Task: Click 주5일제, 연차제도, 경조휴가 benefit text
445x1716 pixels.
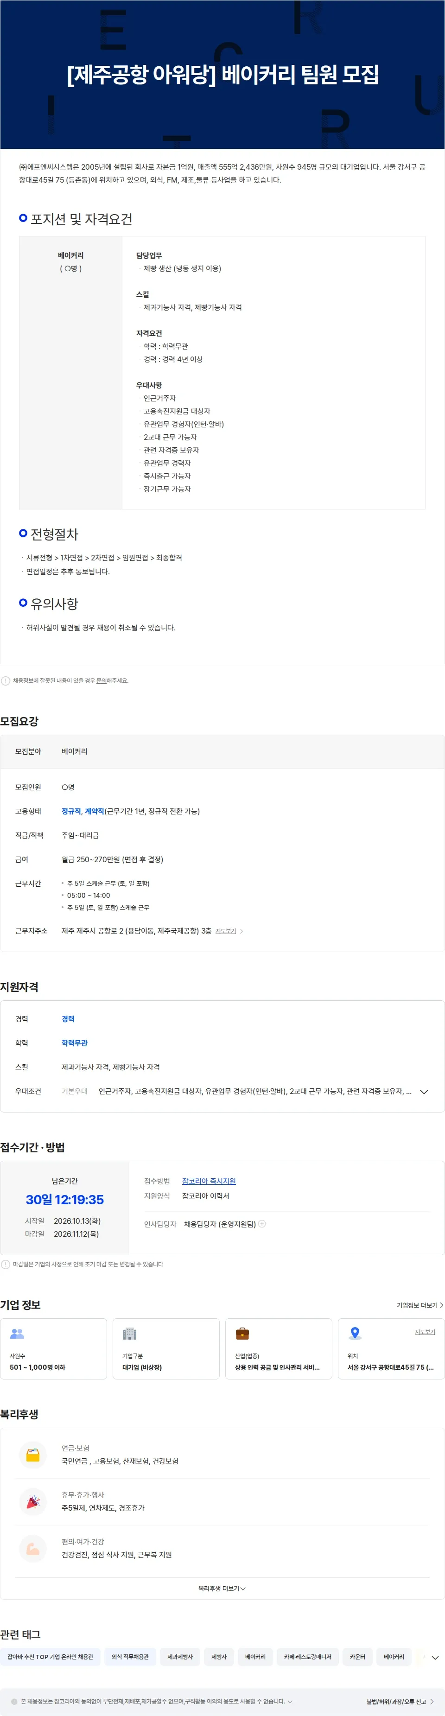Action: (103, 1508)
